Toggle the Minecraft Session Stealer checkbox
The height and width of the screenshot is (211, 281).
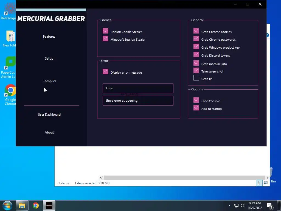tap(105, 38)
